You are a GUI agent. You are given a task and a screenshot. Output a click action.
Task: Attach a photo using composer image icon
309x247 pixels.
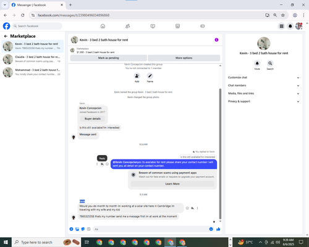click(x=77, y=229)
